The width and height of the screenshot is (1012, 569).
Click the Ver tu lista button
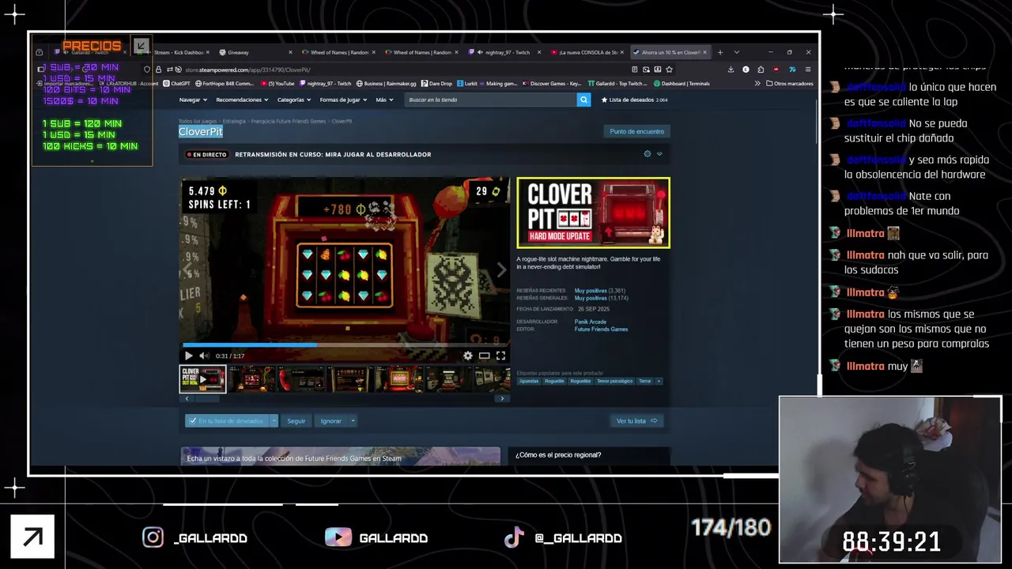[636, 420]
